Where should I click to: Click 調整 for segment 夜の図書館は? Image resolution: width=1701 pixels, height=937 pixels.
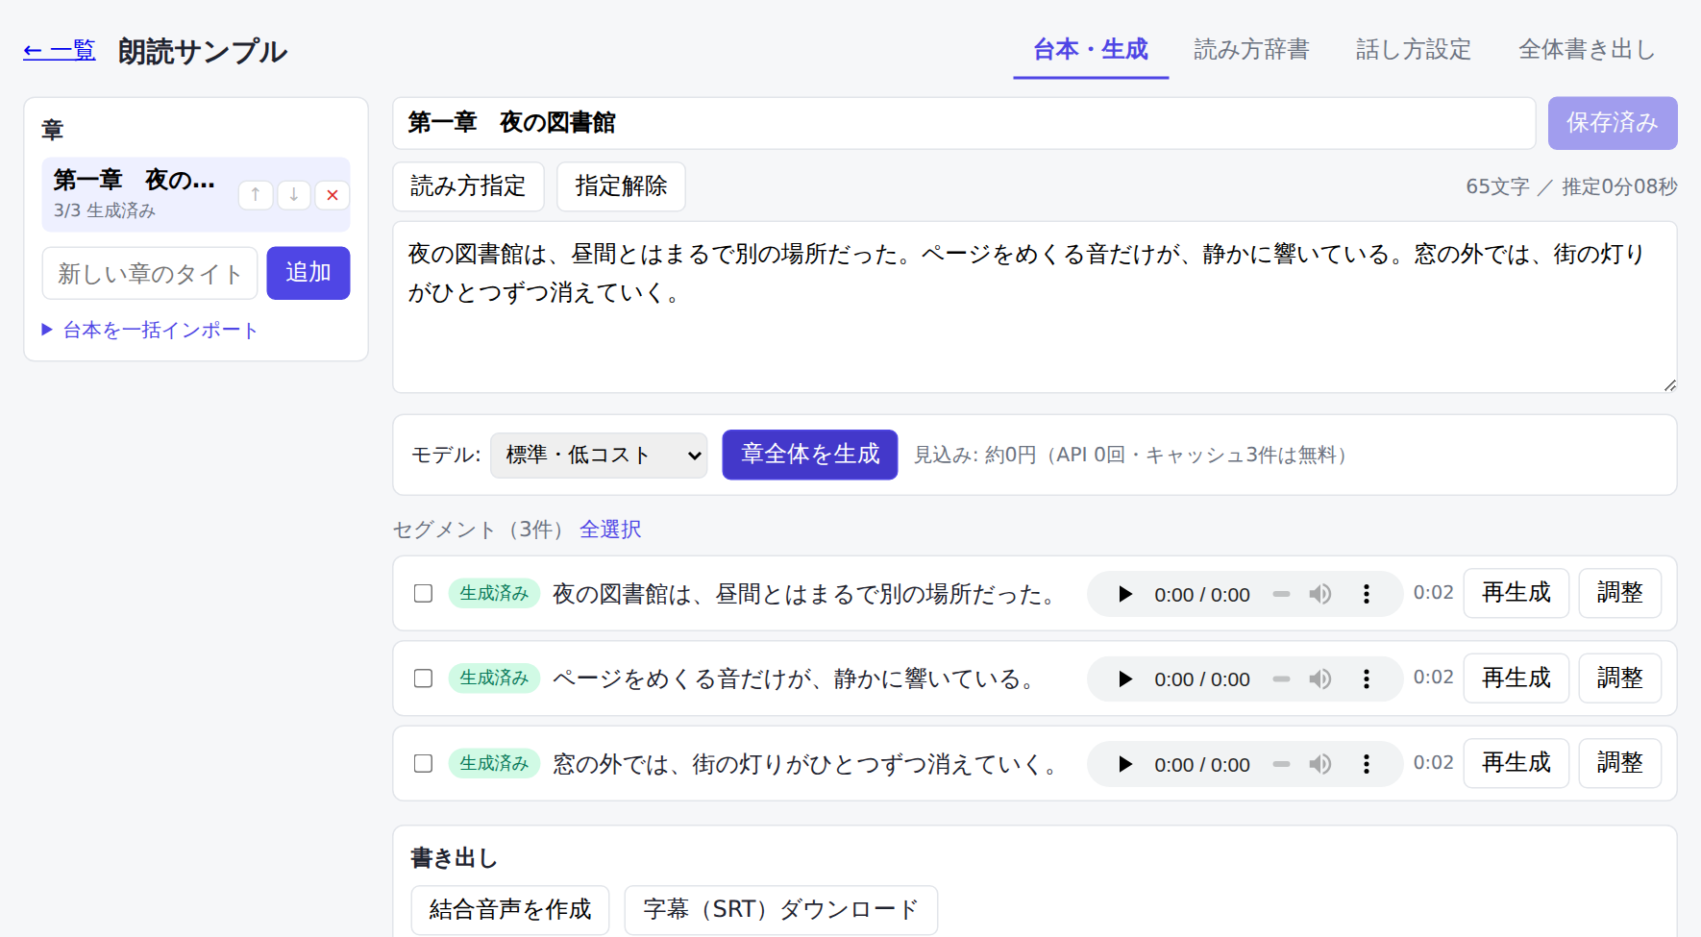[x=1620, y=593]
